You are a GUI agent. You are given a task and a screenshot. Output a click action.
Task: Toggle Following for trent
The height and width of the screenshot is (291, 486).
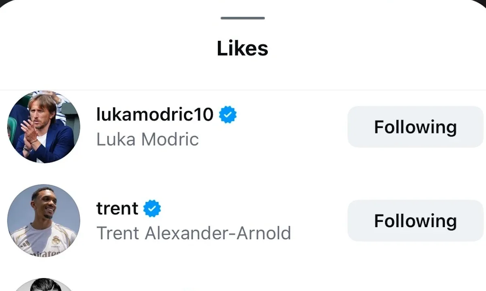416,221
